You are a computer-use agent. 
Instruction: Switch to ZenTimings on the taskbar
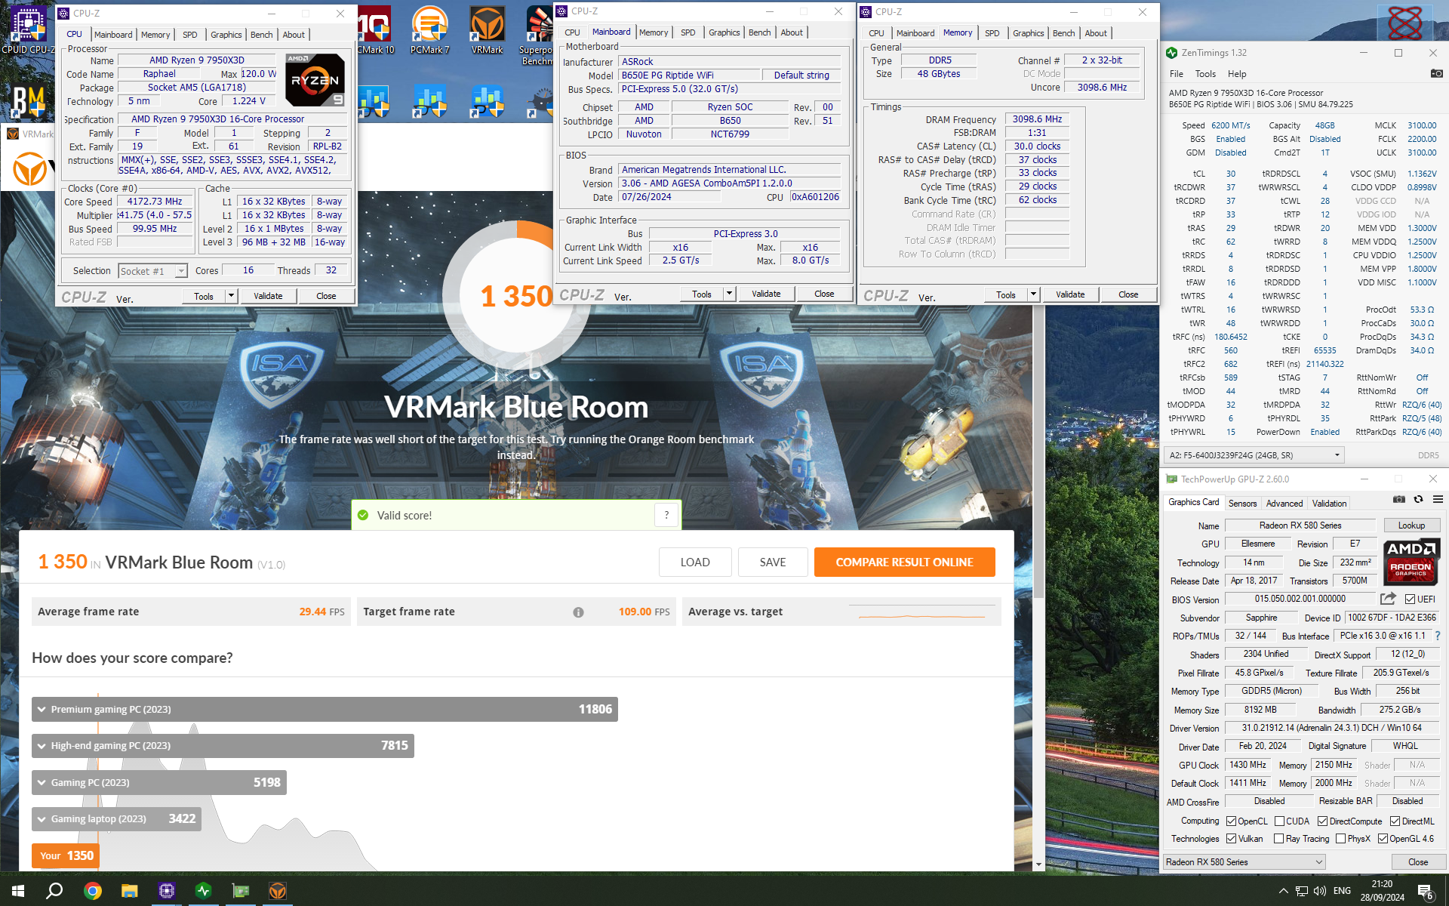204,891
